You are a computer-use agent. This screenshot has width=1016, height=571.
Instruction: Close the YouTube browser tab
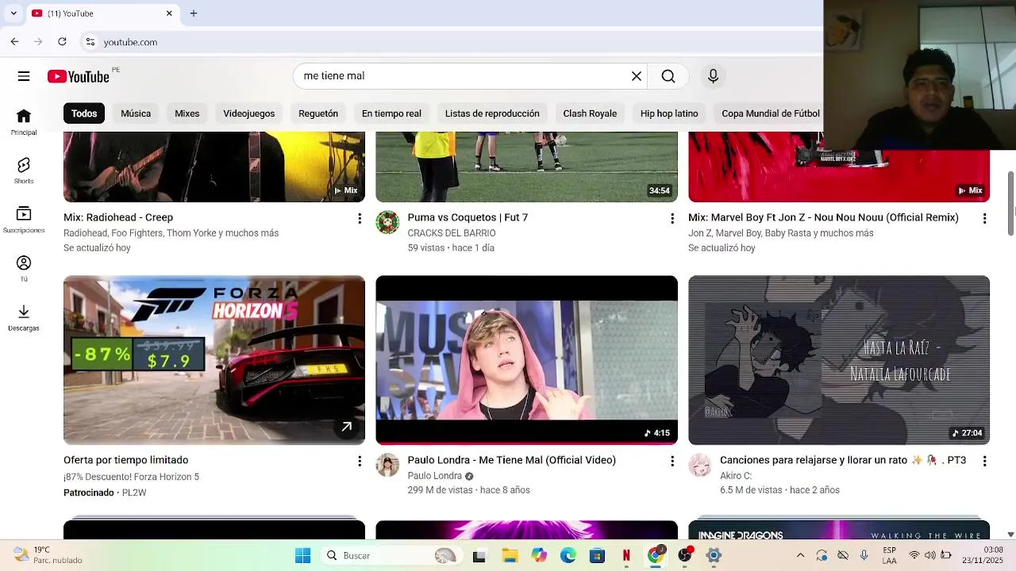coord(169,13)
